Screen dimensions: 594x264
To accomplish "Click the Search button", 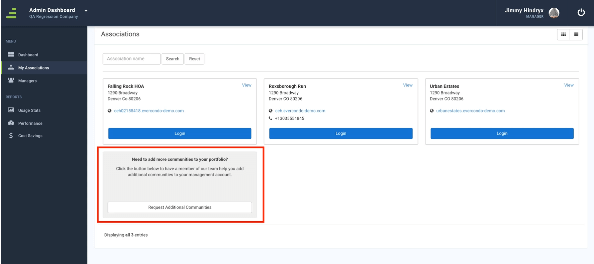I will point(173,59).
